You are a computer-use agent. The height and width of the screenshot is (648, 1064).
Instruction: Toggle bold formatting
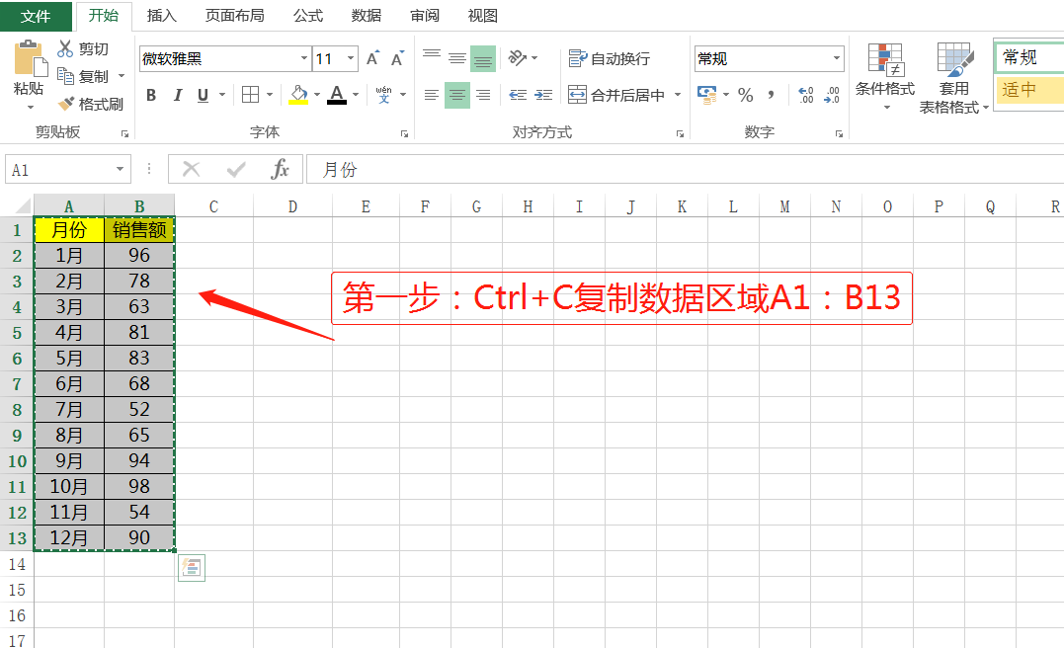tap(151, 95)
